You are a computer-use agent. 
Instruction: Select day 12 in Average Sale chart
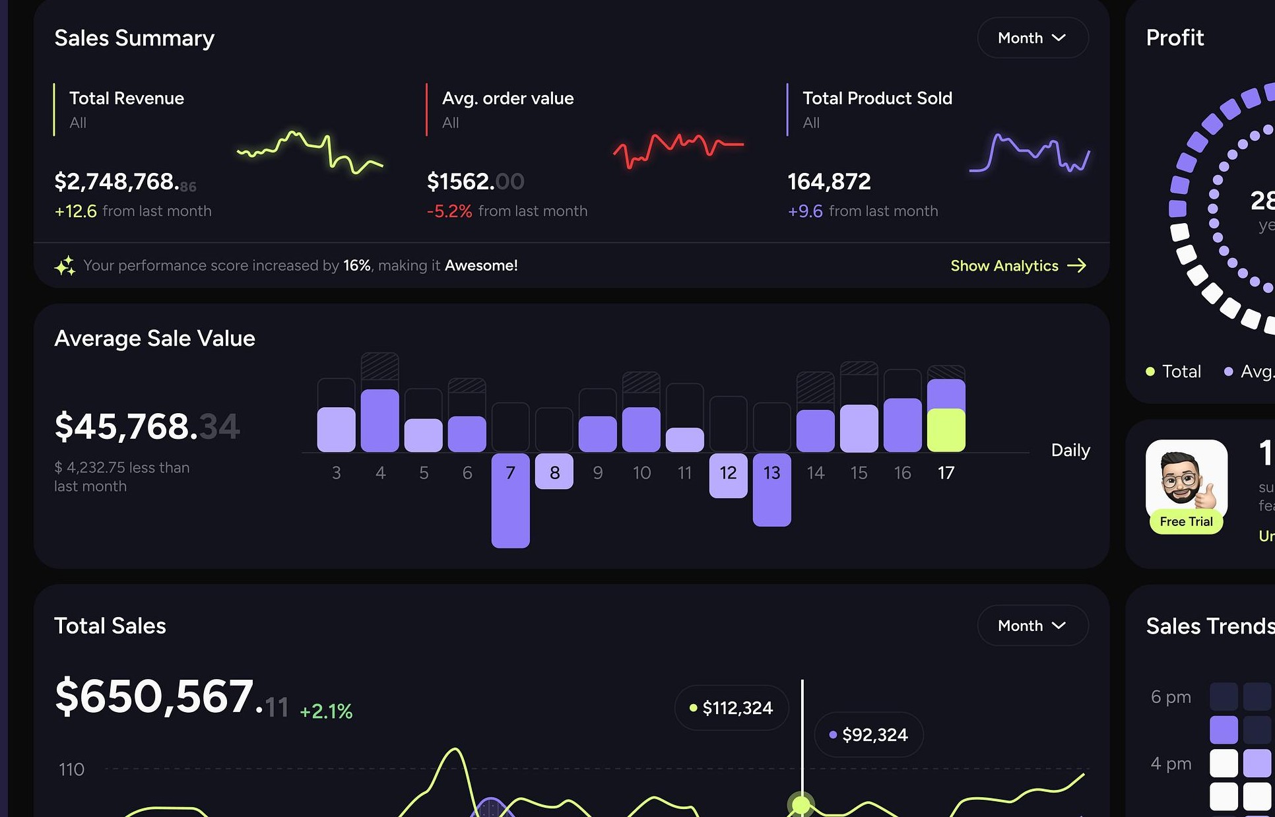(728, 473)
